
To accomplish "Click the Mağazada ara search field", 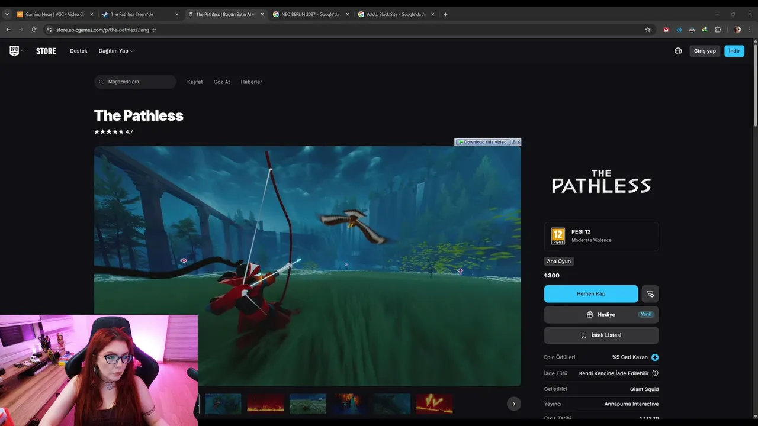I will coord(135,82).
